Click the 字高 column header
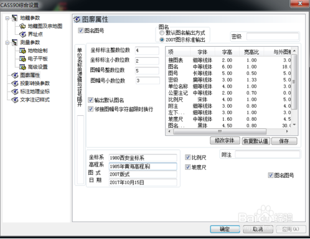This screenshot has width=310, height=239. pos(227,52)
